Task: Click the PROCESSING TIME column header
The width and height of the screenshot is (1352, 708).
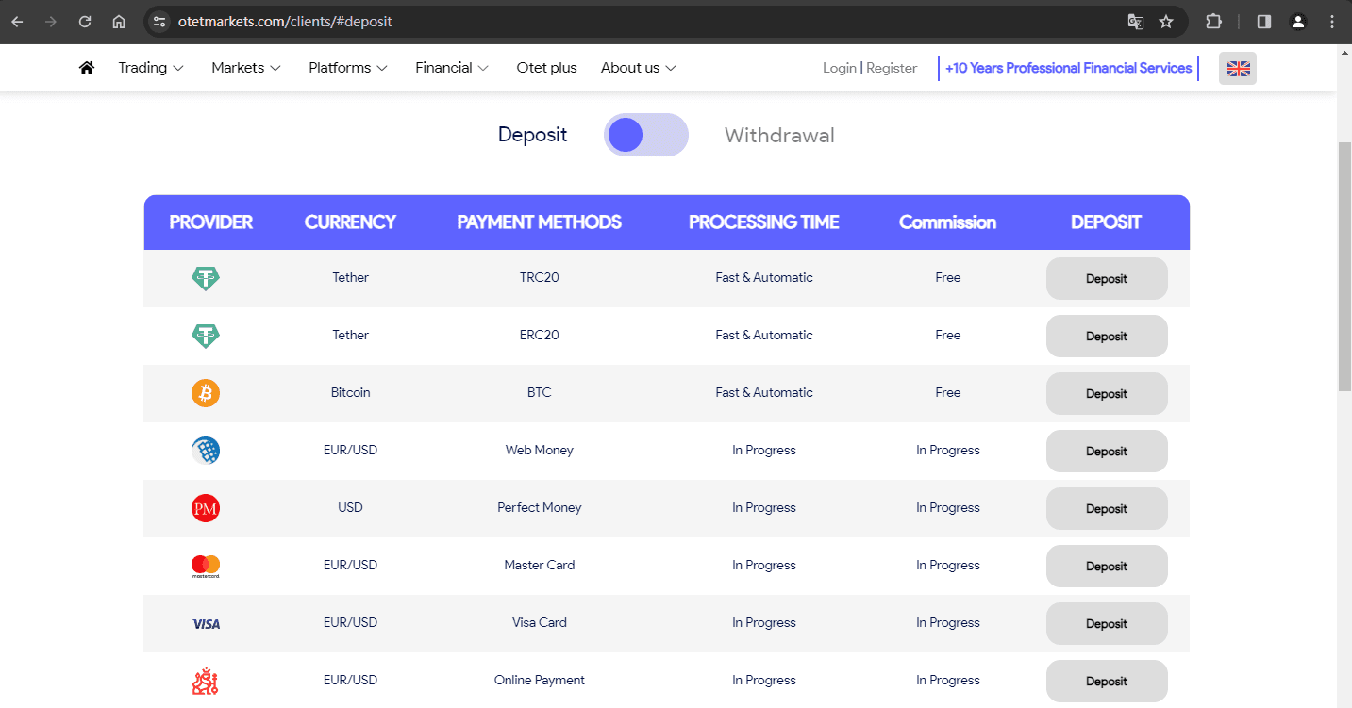Action: coord(763,222)
